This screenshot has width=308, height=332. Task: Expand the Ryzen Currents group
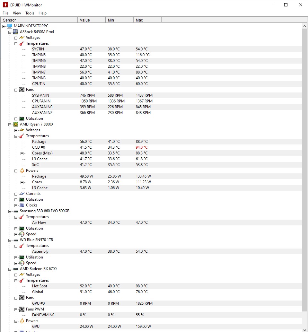click(x=16, y=194)
